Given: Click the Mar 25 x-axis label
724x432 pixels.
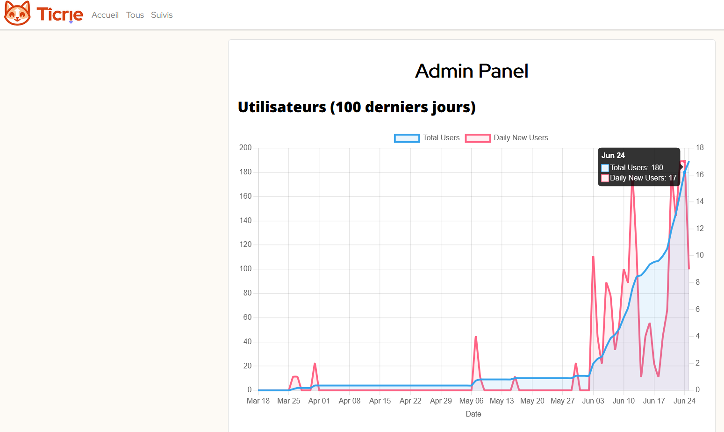Looking at the screenshot, I should pyautogui.click(x=288, y=401).
